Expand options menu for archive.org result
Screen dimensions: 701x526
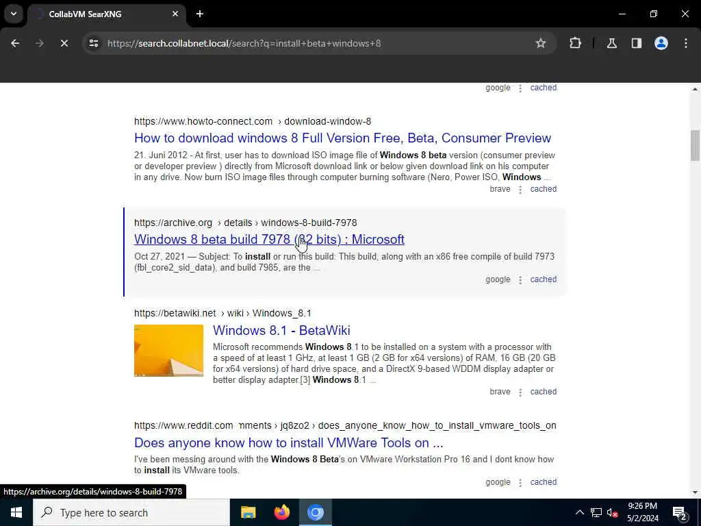520,280
